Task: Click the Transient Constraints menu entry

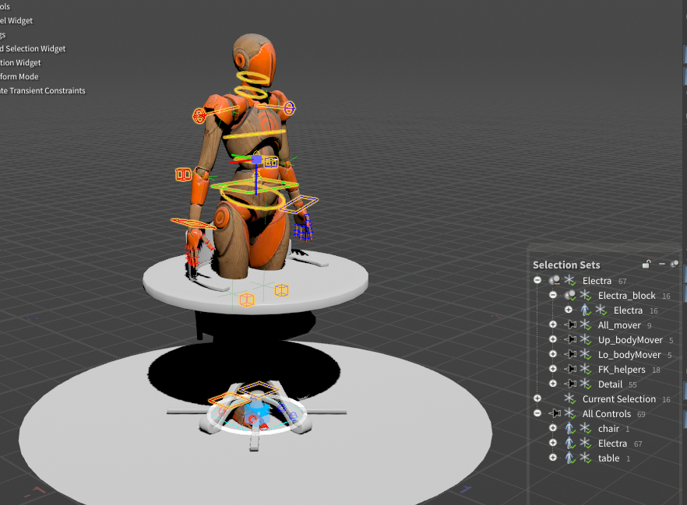Action: click(43, 90)
